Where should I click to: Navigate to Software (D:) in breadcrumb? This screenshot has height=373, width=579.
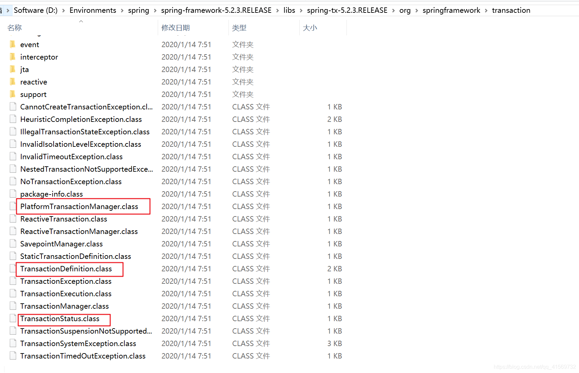36,10
